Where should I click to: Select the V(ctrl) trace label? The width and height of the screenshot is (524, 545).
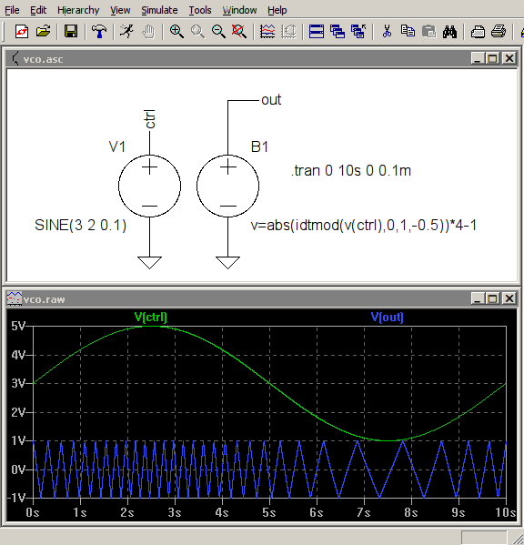(151, 317)
